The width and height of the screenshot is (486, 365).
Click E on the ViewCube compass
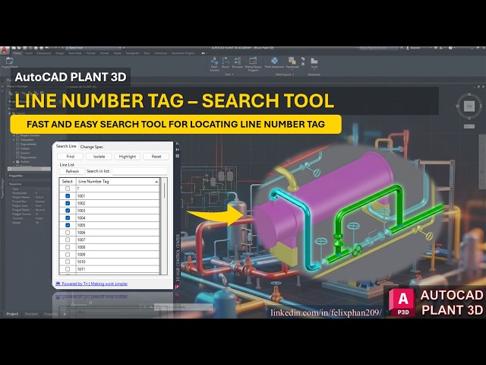pyautogui.click(x=481, y=106)
